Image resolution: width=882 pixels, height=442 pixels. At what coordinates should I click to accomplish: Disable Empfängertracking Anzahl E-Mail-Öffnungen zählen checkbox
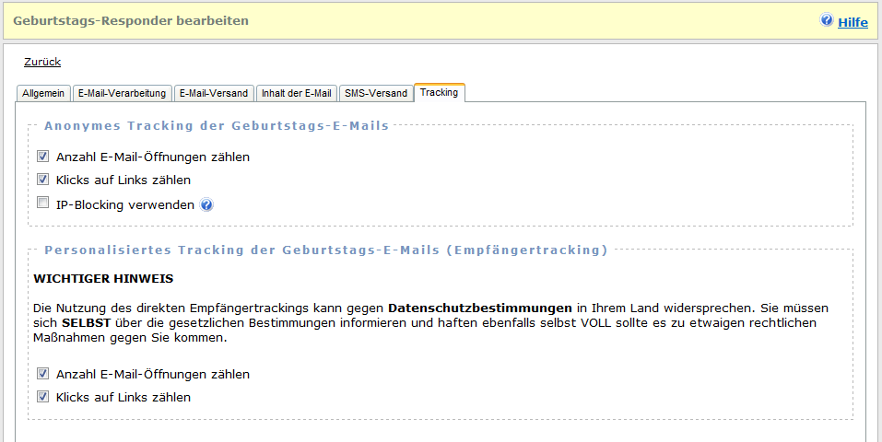pos(43,374)
